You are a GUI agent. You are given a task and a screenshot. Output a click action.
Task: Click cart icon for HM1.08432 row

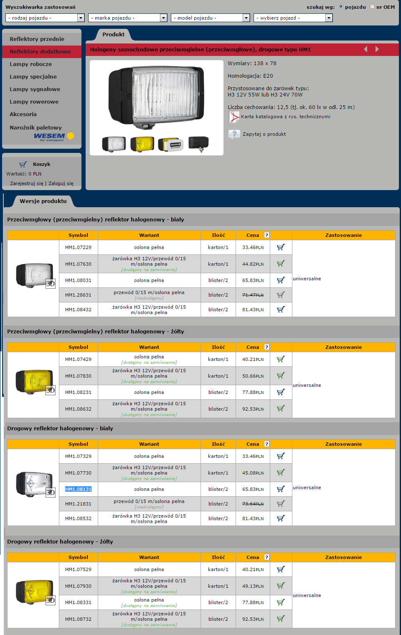pyautogui.click(x=281, y=310)
